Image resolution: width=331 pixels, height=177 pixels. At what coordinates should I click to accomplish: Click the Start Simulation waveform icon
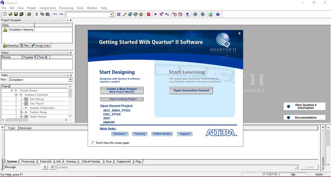[188, 14]
